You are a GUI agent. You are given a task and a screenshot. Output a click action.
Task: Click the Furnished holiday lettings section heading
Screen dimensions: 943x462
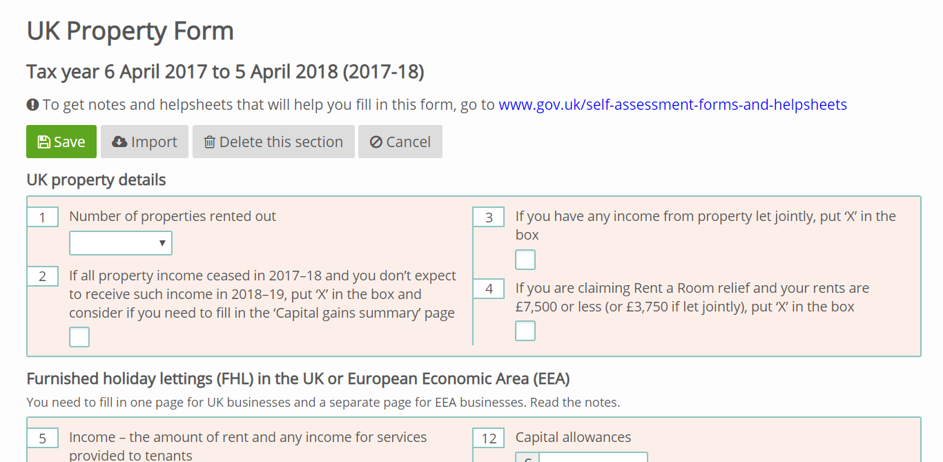pos(298,379)
